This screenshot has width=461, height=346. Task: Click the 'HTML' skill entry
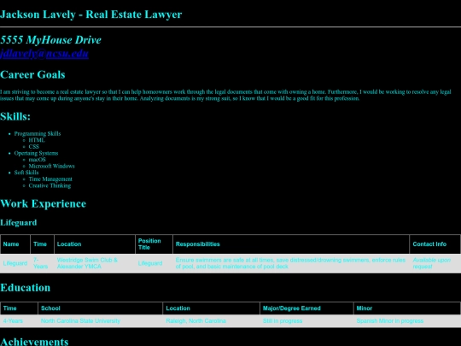coord(37,140)
